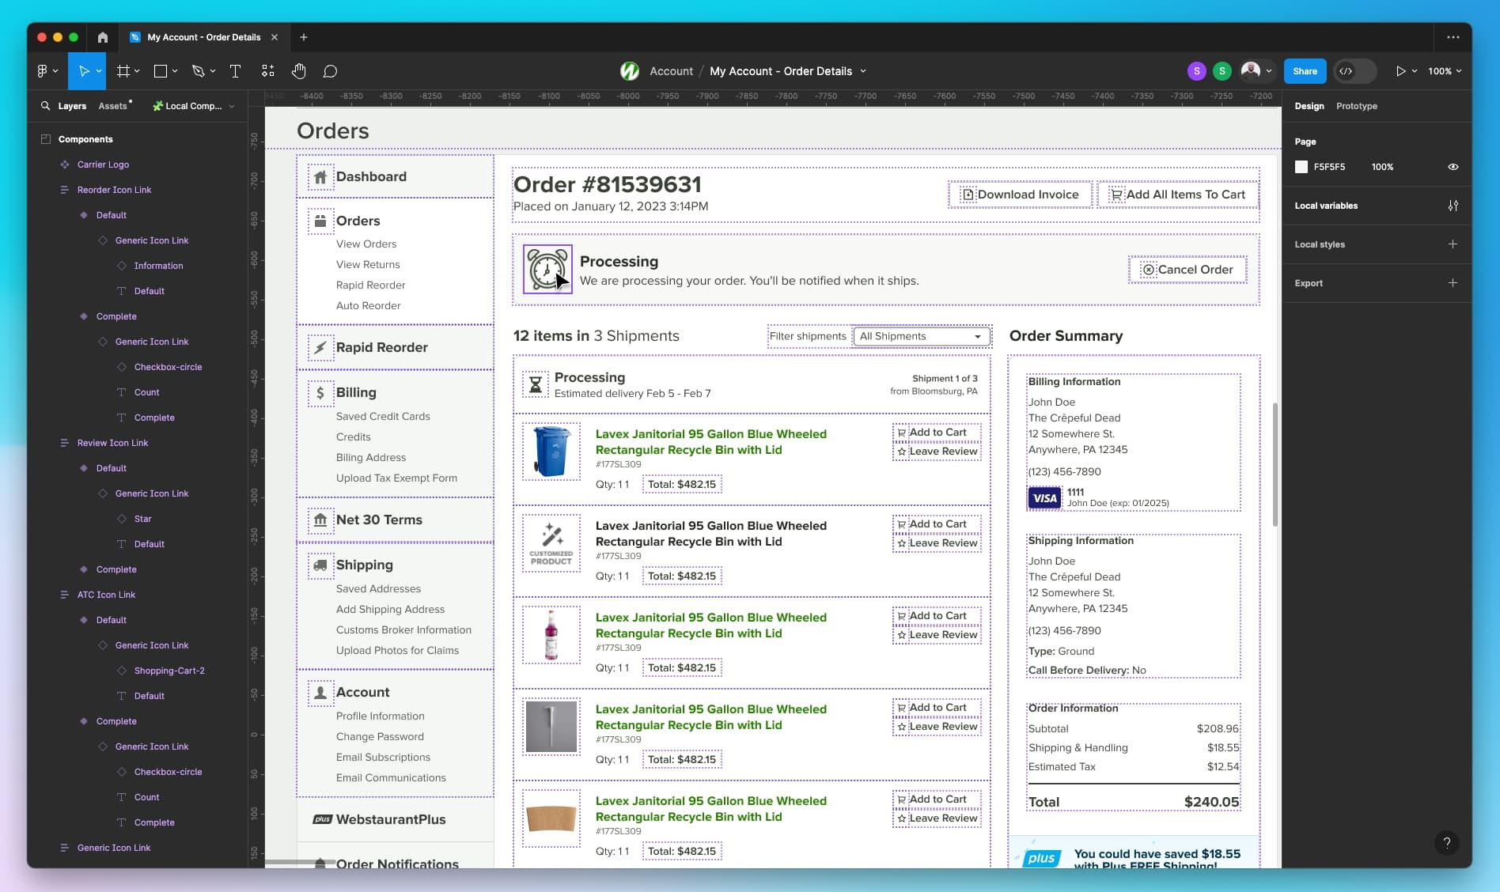The width and height of the screenshot is (1500, 892).
Task: Open the Resources components tool
Action: 267,71
